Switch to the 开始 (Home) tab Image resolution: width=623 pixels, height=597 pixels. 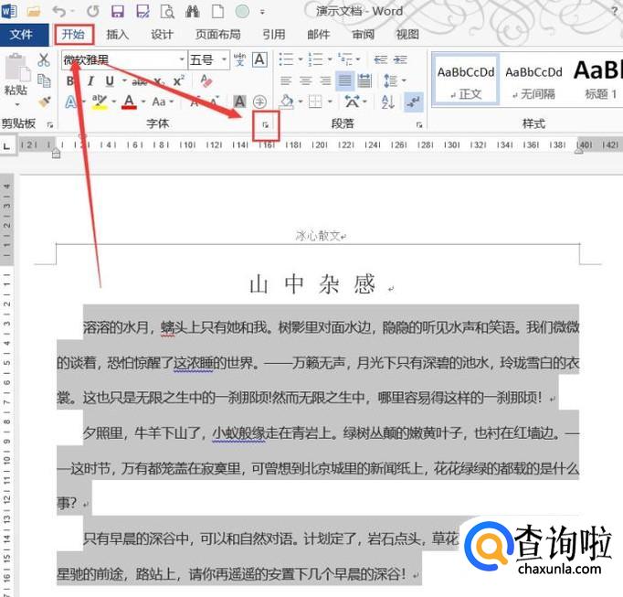(x=73, y=35)
